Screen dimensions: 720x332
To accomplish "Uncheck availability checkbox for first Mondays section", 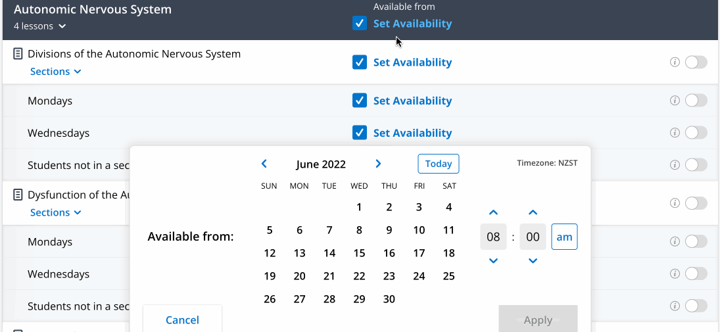I will click(360, 100).
